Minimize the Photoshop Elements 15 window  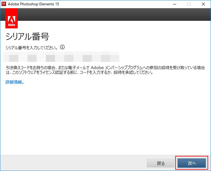[175, 4]
